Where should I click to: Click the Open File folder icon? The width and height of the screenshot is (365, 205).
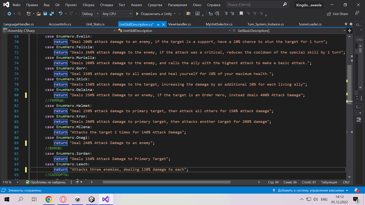[38, 14]
